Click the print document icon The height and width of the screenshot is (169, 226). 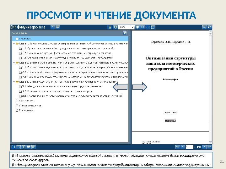coord(58,27)
